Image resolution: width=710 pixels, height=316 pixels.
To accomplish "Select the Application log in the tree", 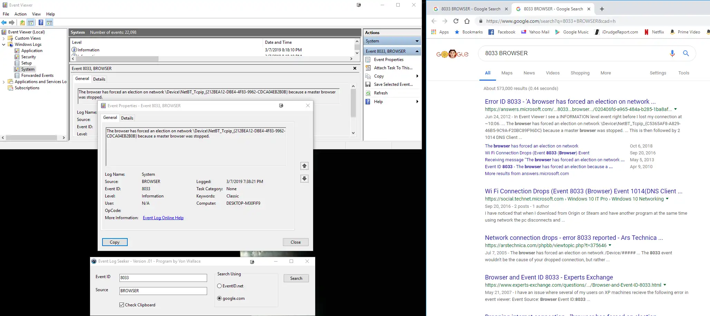I will click(x=32, y=51).
